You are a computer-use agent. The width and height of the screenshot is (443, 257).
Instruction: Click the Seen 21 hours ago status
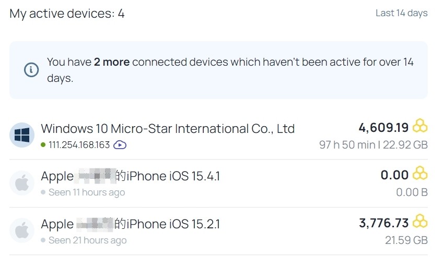[x=87, y=240]
